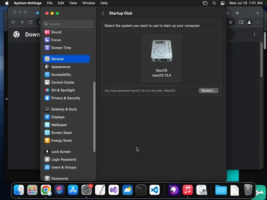
Task: Open Terminal from the Dock
Action: point(141,190)
